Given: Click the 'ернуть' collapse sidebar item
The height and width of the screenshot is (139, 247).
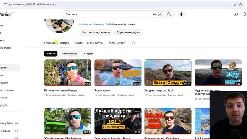Looking at the screenshot, I should pyautogui.click(x=4, y=105).
